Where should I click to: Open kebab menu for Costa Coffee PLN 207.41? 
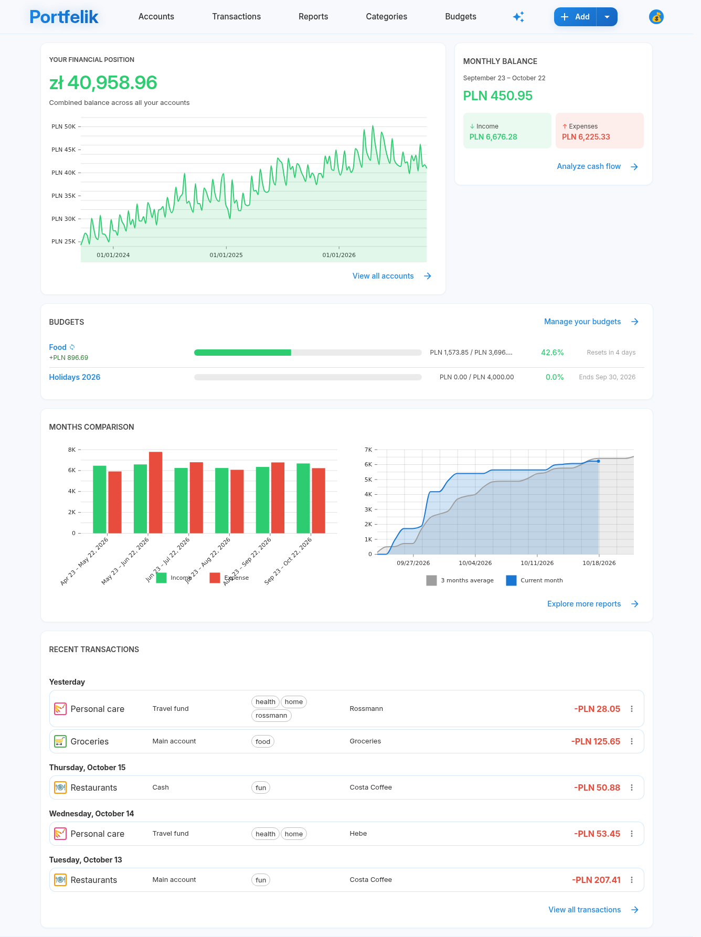[632, 880]
